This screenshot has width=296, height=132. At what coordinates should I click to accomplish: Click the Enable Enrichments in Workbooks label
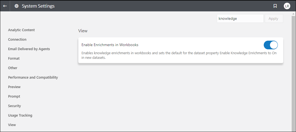pos(110,45)
